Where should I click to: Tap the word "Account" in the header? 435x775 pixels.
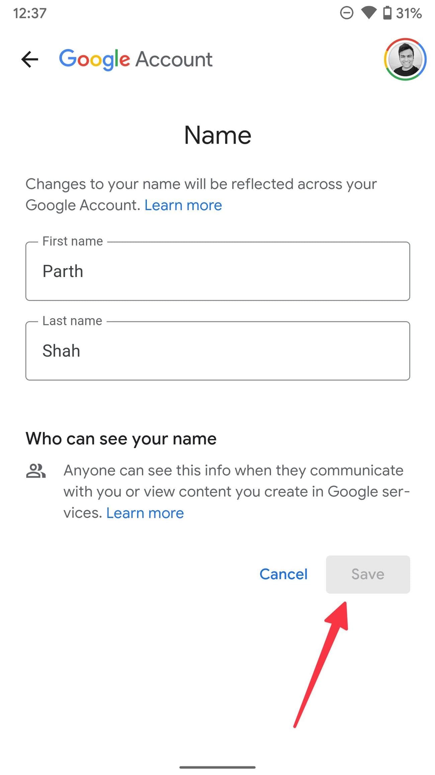point(174,59)
